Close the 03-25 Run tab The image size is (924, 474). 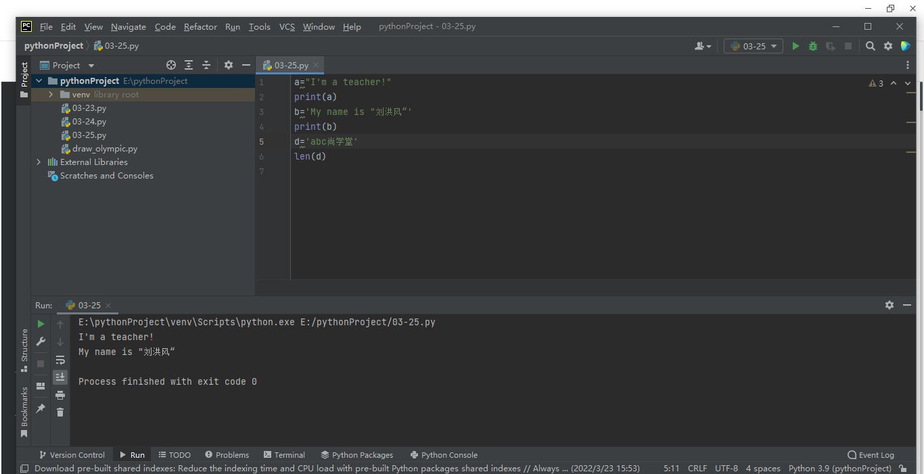(108, 306)
